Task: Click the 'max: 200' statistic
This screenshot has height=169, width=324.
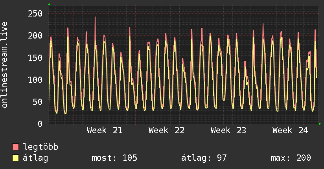Action: [291, 158]
